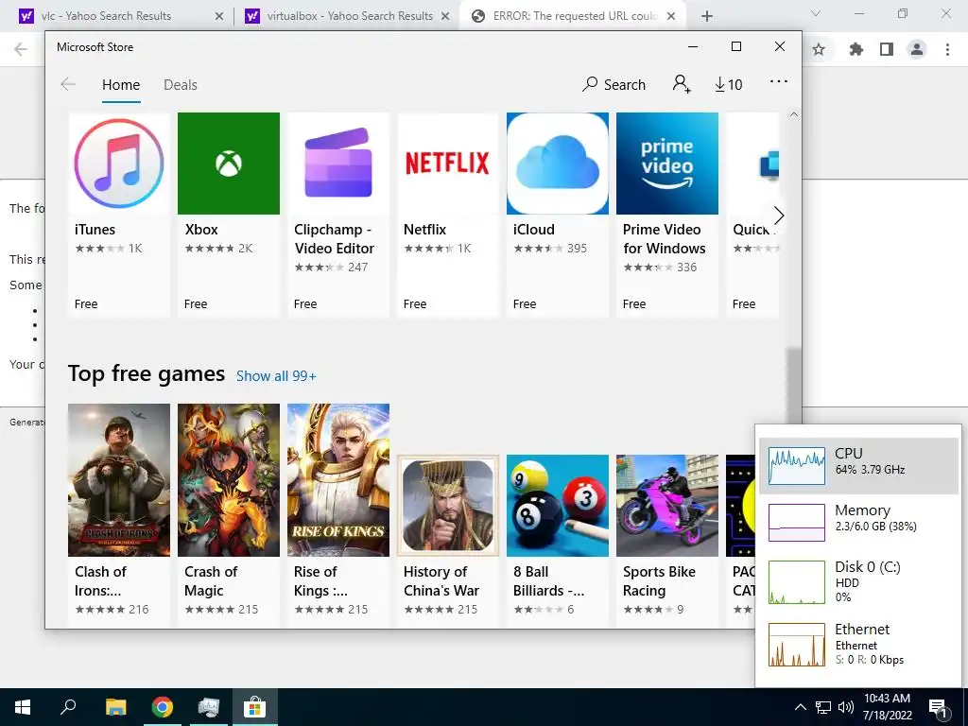Open Clash of Irons game thumbnail

coord(118,479)
